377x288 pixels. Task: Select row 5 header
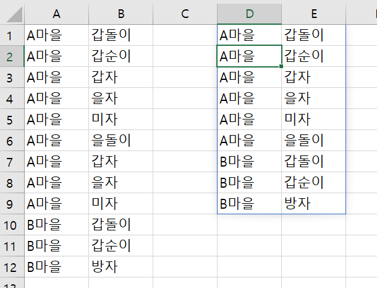coord(12,120)
